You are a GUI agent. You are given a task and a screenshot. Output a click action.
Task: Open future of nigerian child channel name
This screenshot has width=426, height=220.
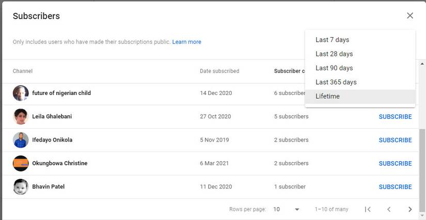61,93
